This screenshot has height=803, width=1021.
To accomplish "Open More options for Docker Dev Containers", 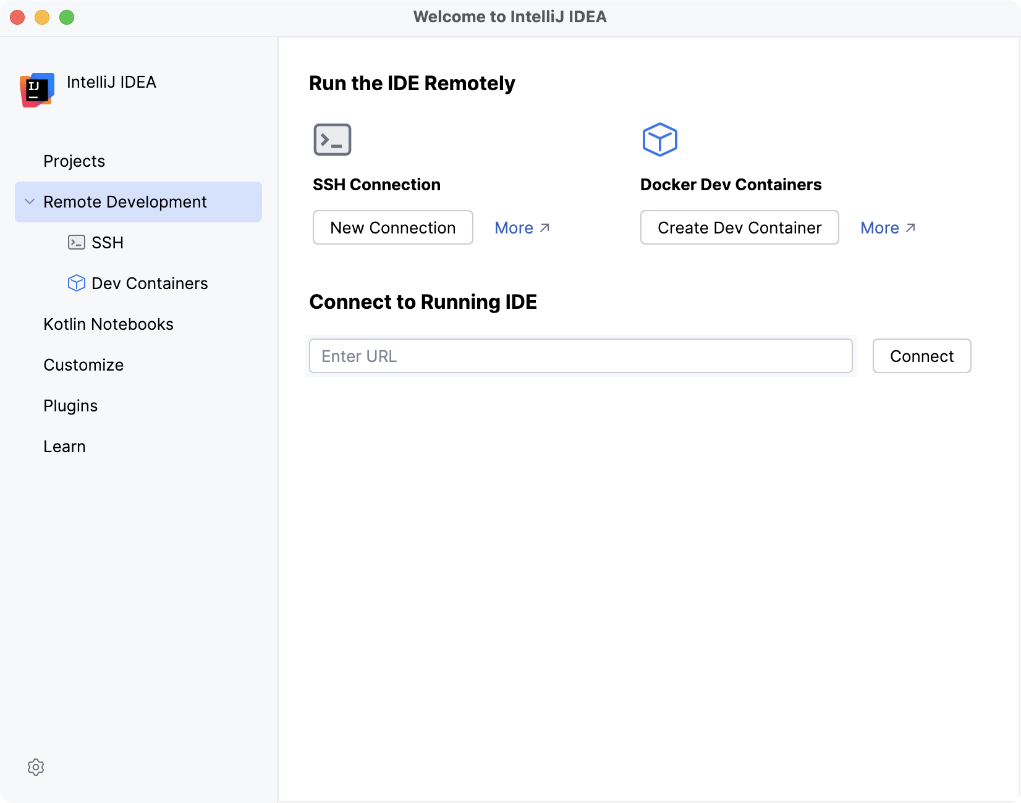I will [880, 227].
